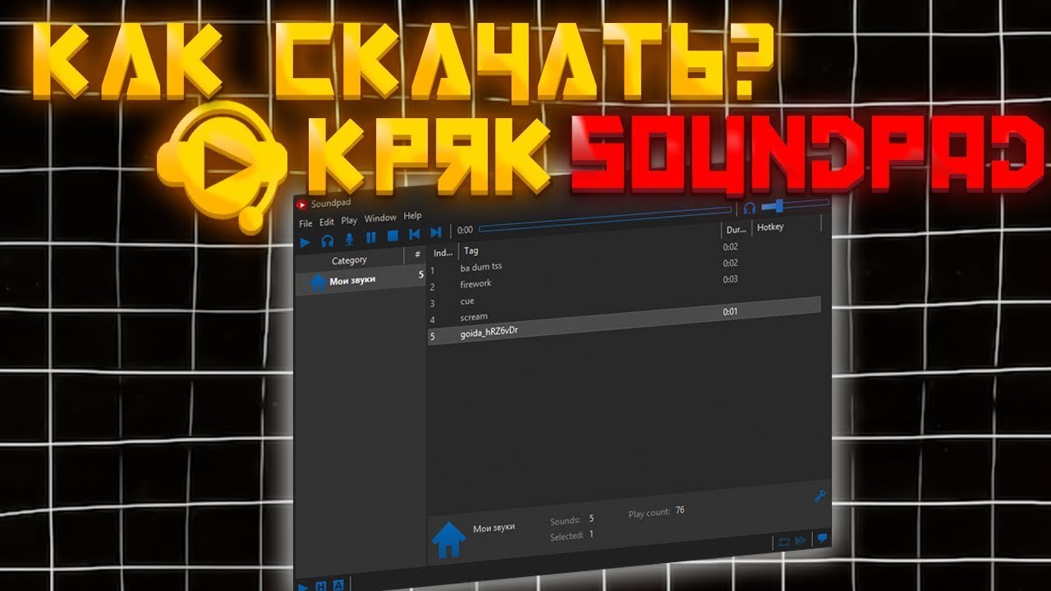The image size is (1051, 591).
Task: Toggle the H button in bottom bar
Action: (x=322, y=585)
